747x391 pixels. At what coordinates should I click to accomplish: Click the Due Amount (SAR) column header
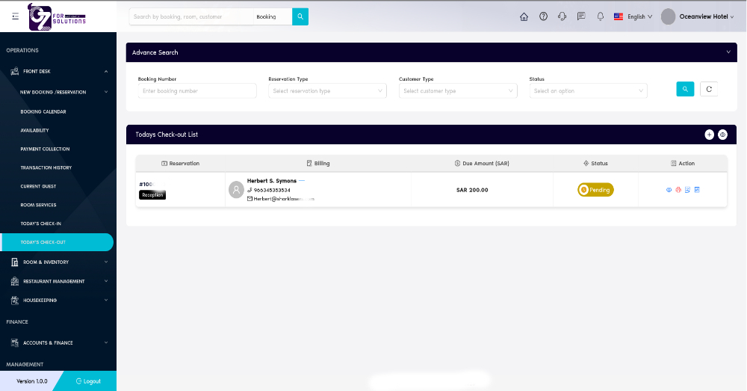click(x=482, y=163)
